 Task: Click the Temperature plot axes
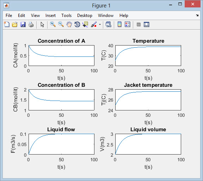(x=148, y=56)
